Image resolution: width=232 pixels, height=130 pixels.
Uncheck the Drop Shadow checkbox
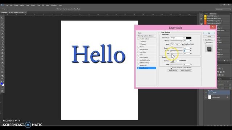pos(138,68)
